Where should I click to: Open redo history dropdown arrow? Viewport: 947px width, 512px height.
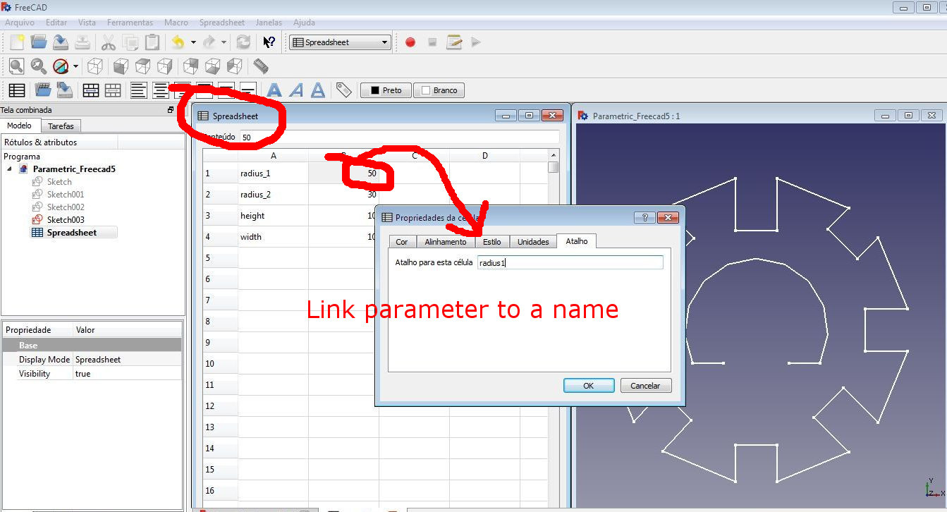(224, 42)
